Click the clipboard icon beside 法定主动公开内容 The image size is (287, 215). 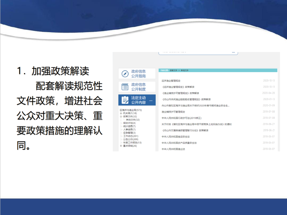[125, 100]
